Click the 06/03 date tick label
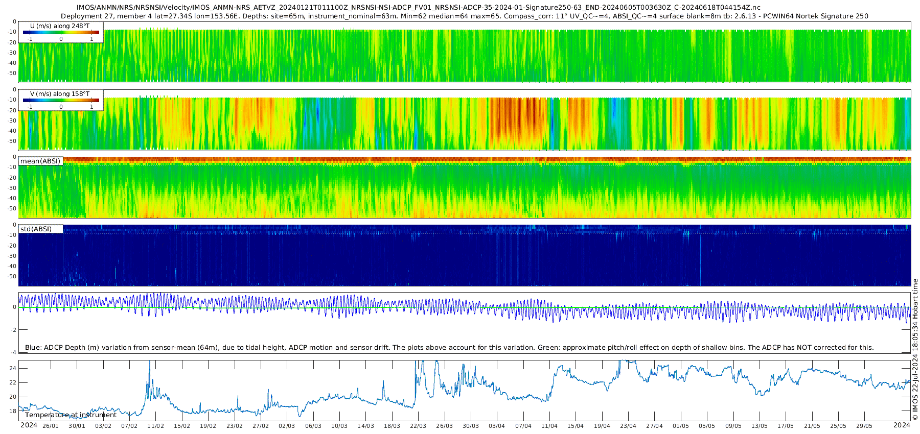920x434 pixels. coord(313,426)
